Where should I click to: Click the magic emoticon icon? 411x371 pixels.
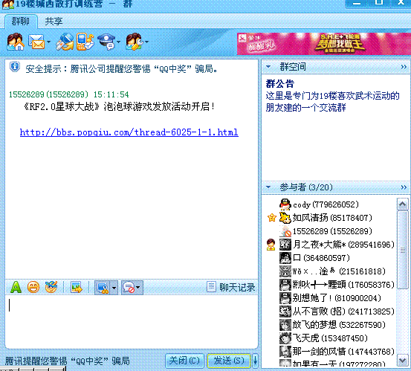[x=51, y=288]
